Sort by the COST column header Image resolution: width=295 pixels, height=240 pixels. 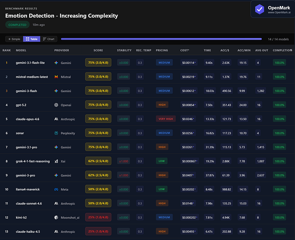(x=185, y=50)
